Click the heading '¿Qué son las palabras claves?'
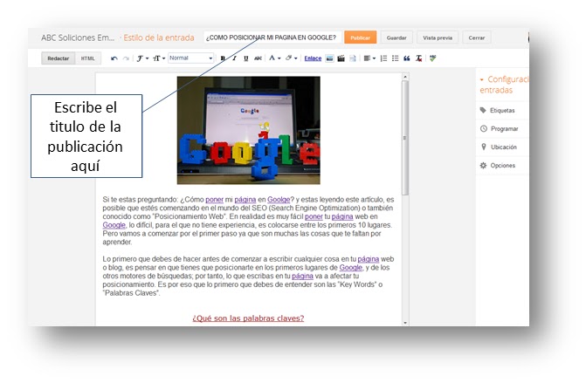The image size is (586, 383). pyautogui.click(x=248, y=318)
